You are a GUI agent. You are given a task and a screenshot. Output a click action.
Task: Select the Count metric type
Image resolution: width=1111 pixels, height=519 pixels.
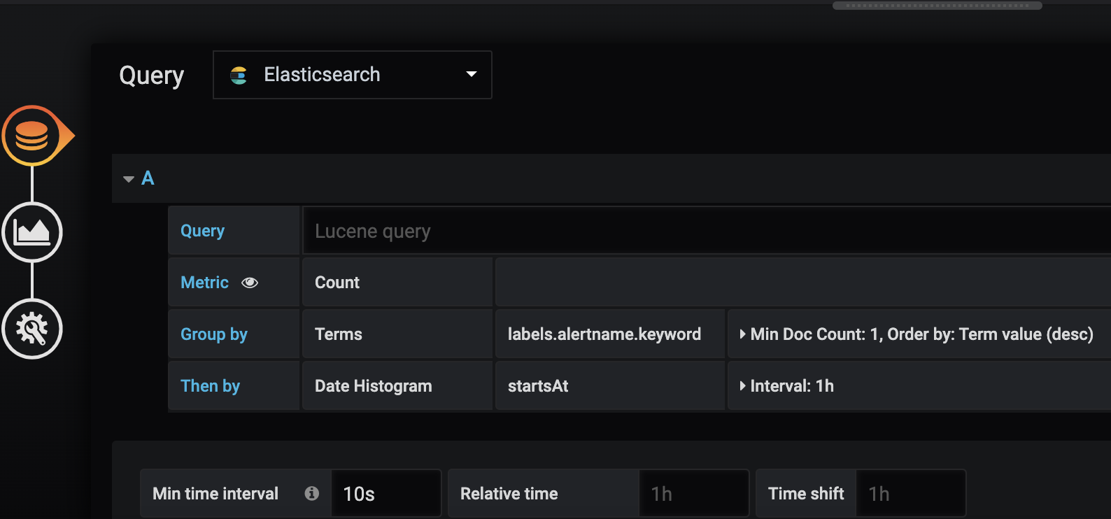tap(397, 283)
